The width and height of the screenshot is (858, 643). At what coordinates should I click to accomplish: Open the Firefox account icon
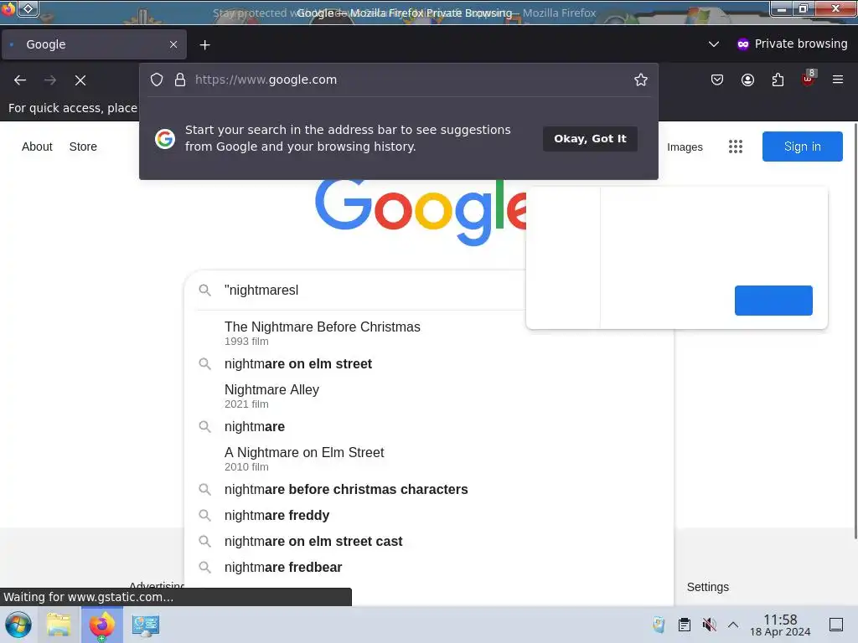click(x=747, y=80)
